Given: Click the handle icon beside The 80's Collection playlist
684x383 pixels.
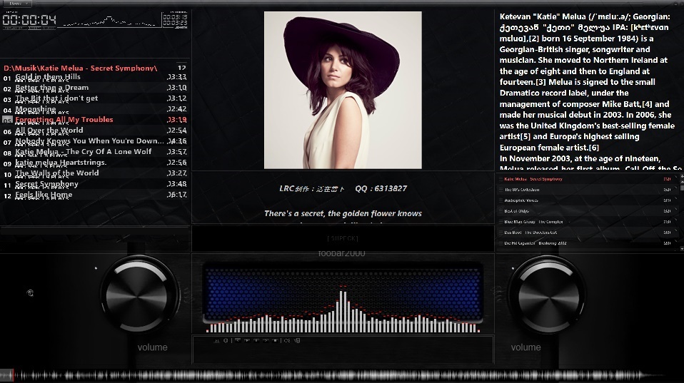Looking at the screenshot, I should click(x=501, y=190).
